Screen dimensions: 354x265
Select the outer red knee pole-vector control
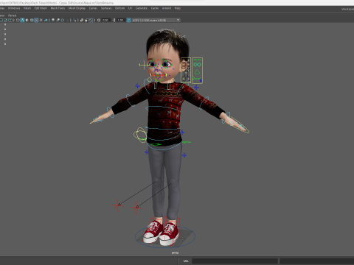[118, 205]
